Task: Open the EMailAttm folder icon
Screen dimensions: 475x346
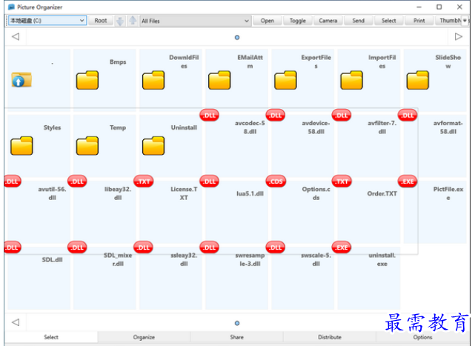Action: click(219, 80)
